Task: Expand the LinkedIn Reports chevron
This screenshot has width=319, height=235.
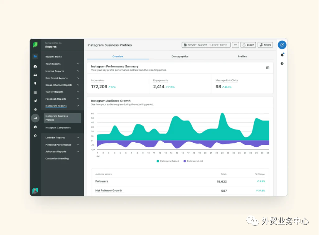Action: 79,138
